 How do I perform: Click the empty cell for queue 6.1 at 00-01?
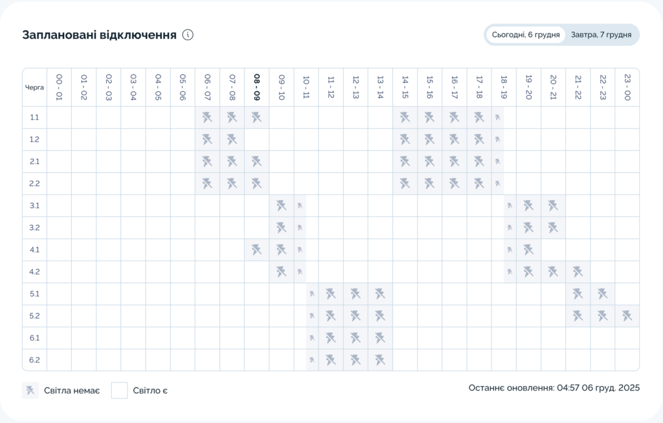[59, 337]
